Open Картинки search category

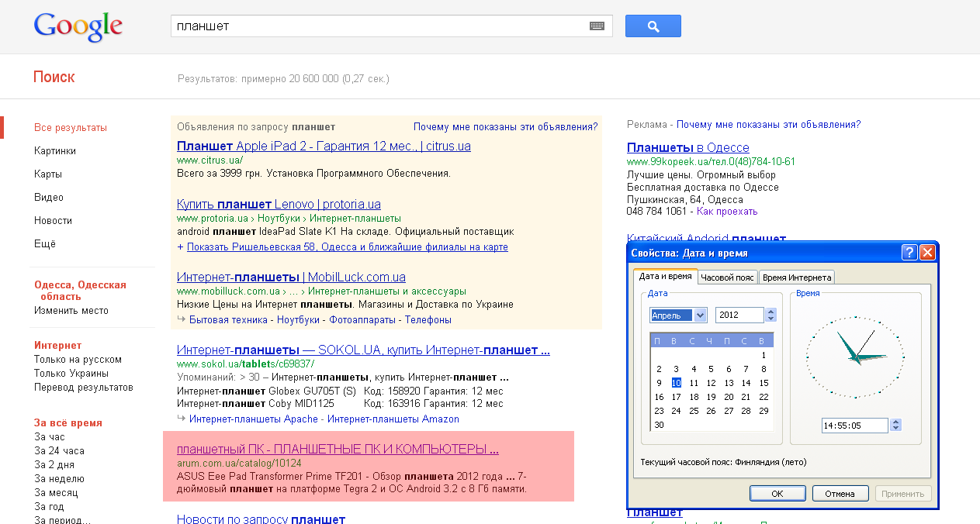(x=55, y=151)
